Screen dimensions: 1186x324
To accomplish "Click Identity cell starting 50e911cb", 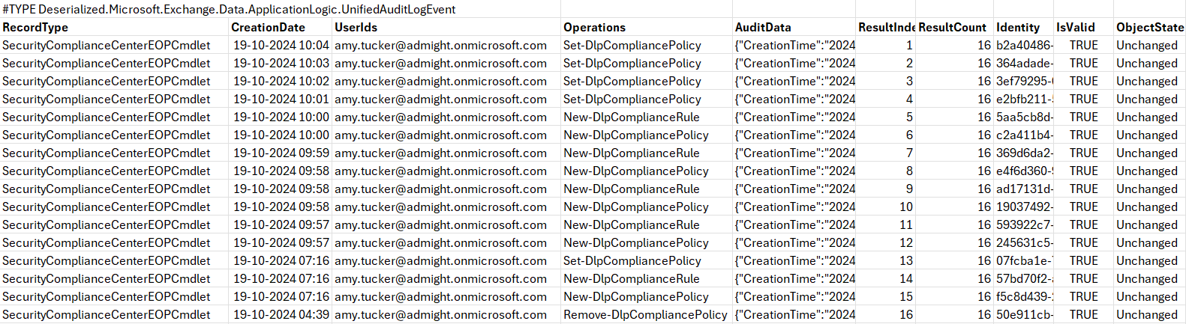I will point(1024,315).
